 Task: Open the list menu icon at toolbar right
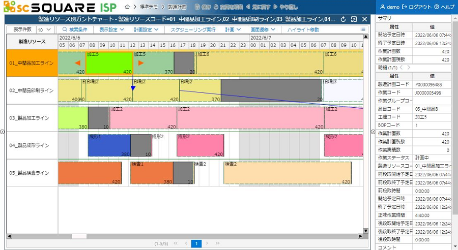click(x=363, y=30)
